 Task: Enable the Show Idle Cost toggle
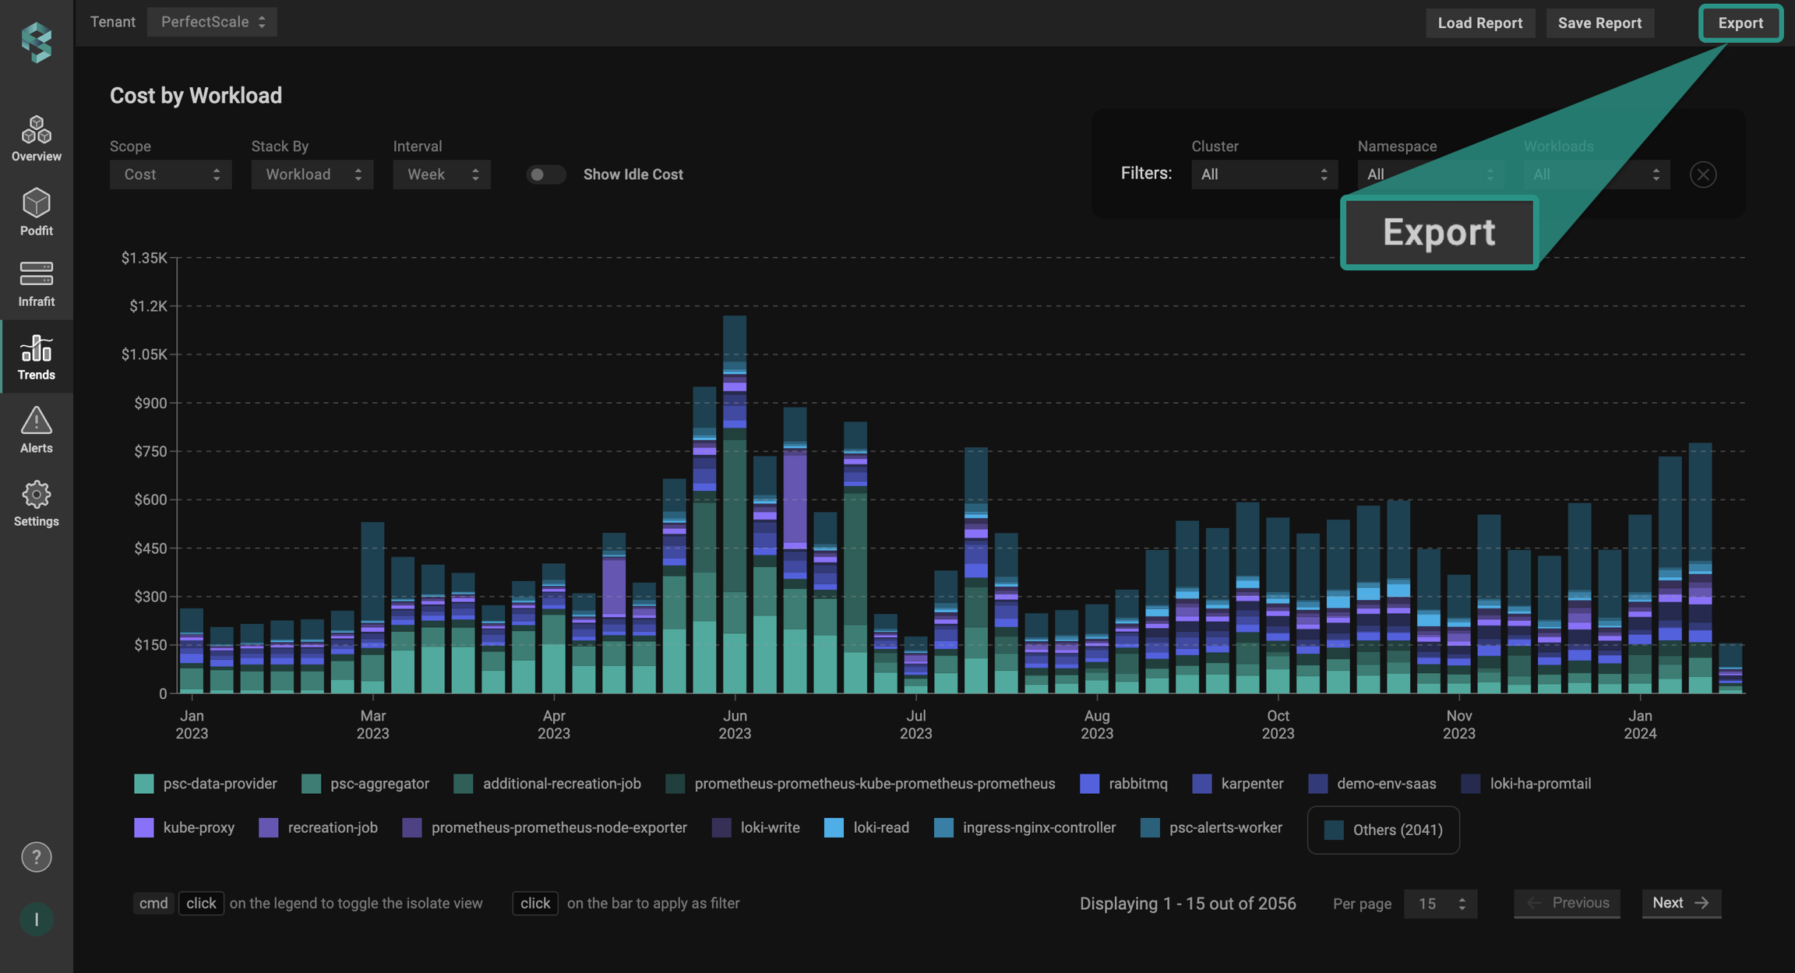(x=545, y=175)
